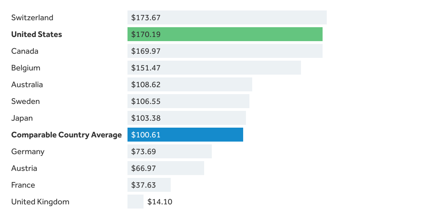425x219 pixels.
Task: Click the $14.10 value label
Action: 160,202
